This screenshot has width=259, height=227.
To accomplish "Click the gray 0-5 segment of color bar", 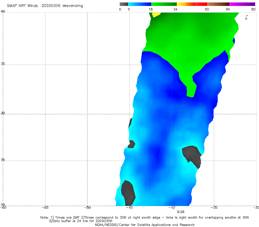I will pyautogui.click(x=124, y=4).
